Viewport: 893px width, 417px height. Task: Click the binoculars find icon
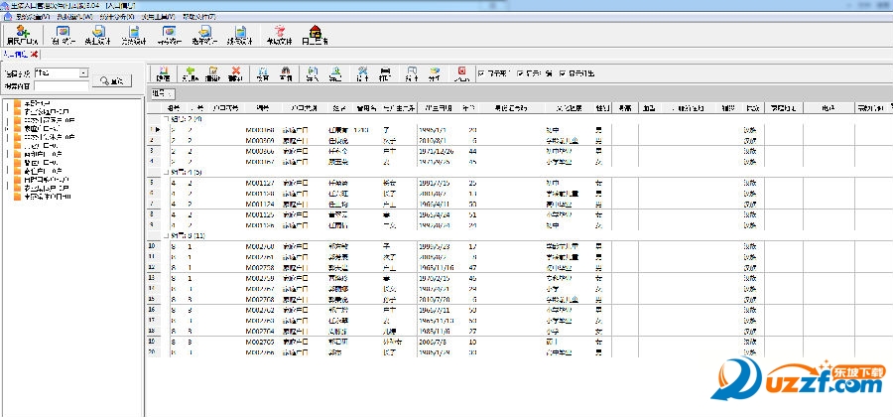coord(286,71)
